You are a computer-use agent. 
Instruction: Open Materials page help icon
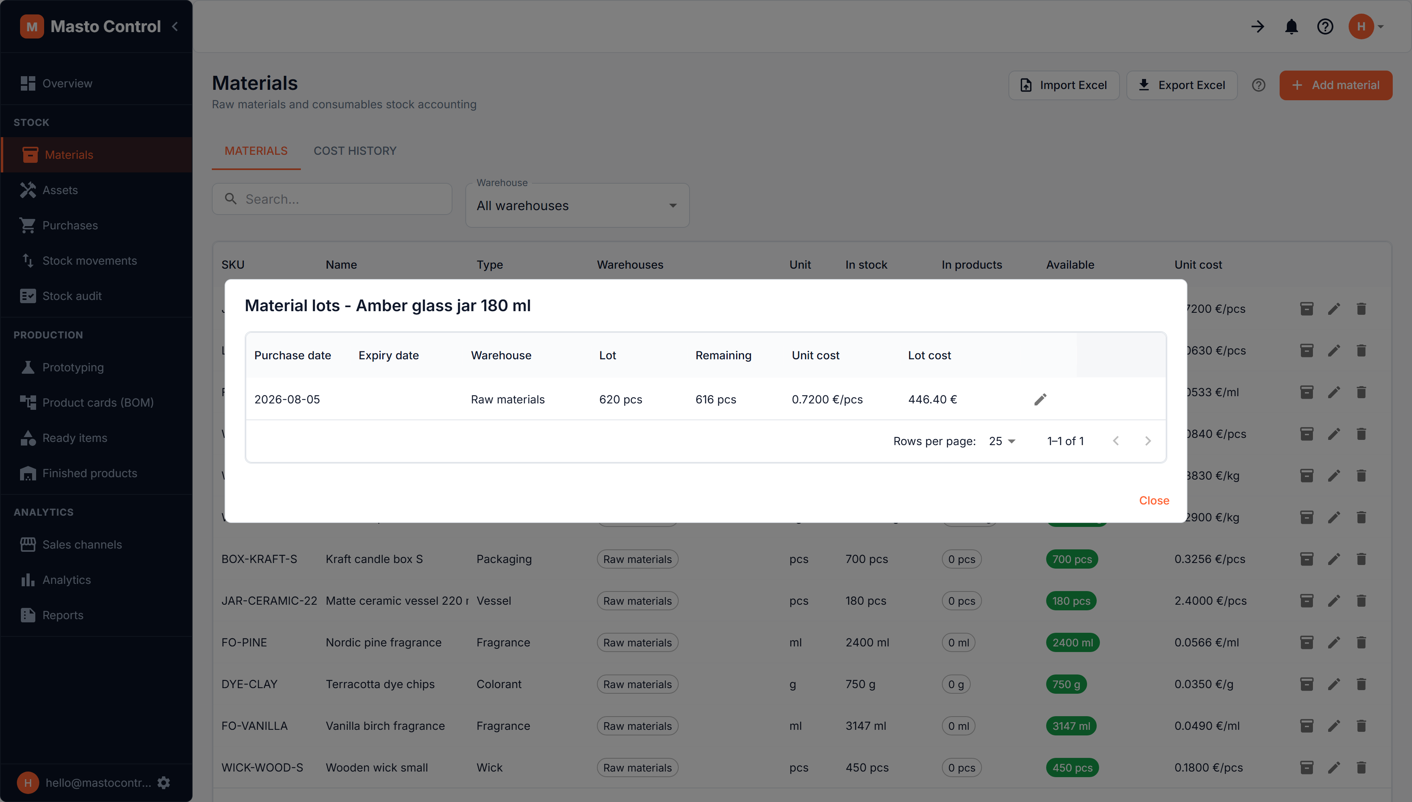(1258, 85)
